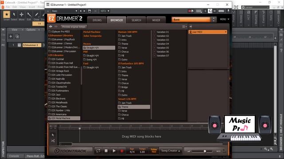Click the save preset disk icon
Image resolution: width=284 pixels, height=159 pixels.
click(x=90, y=11)
